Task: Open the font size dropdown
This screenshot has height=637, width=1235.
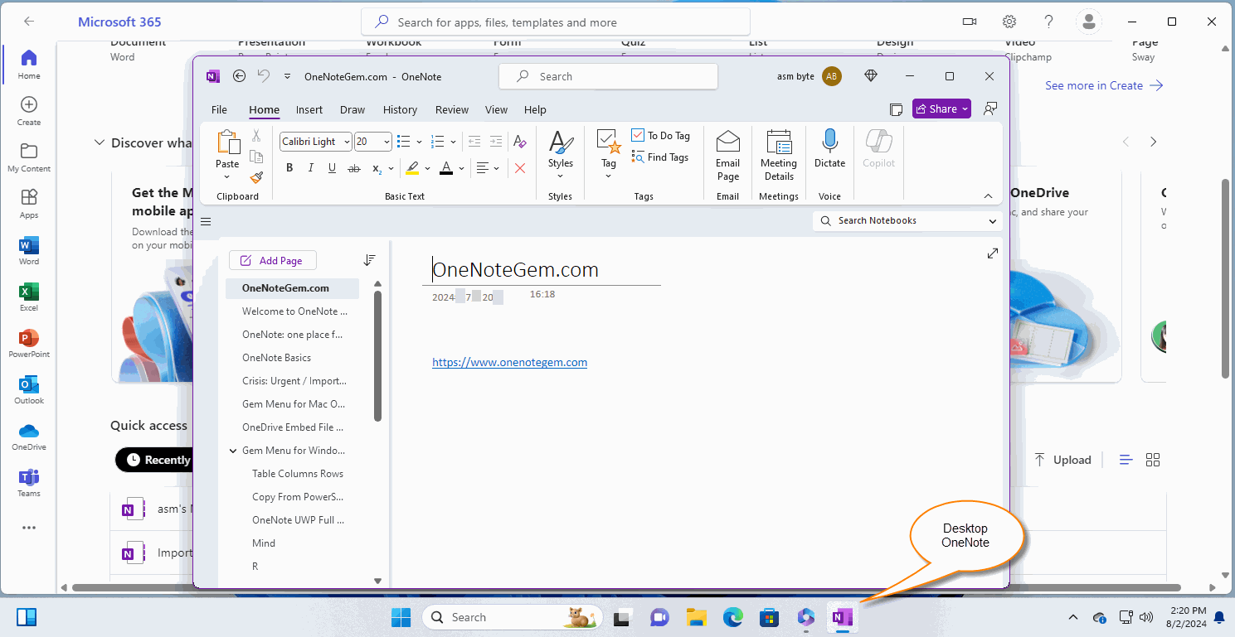Action: (x=387, y=142)
